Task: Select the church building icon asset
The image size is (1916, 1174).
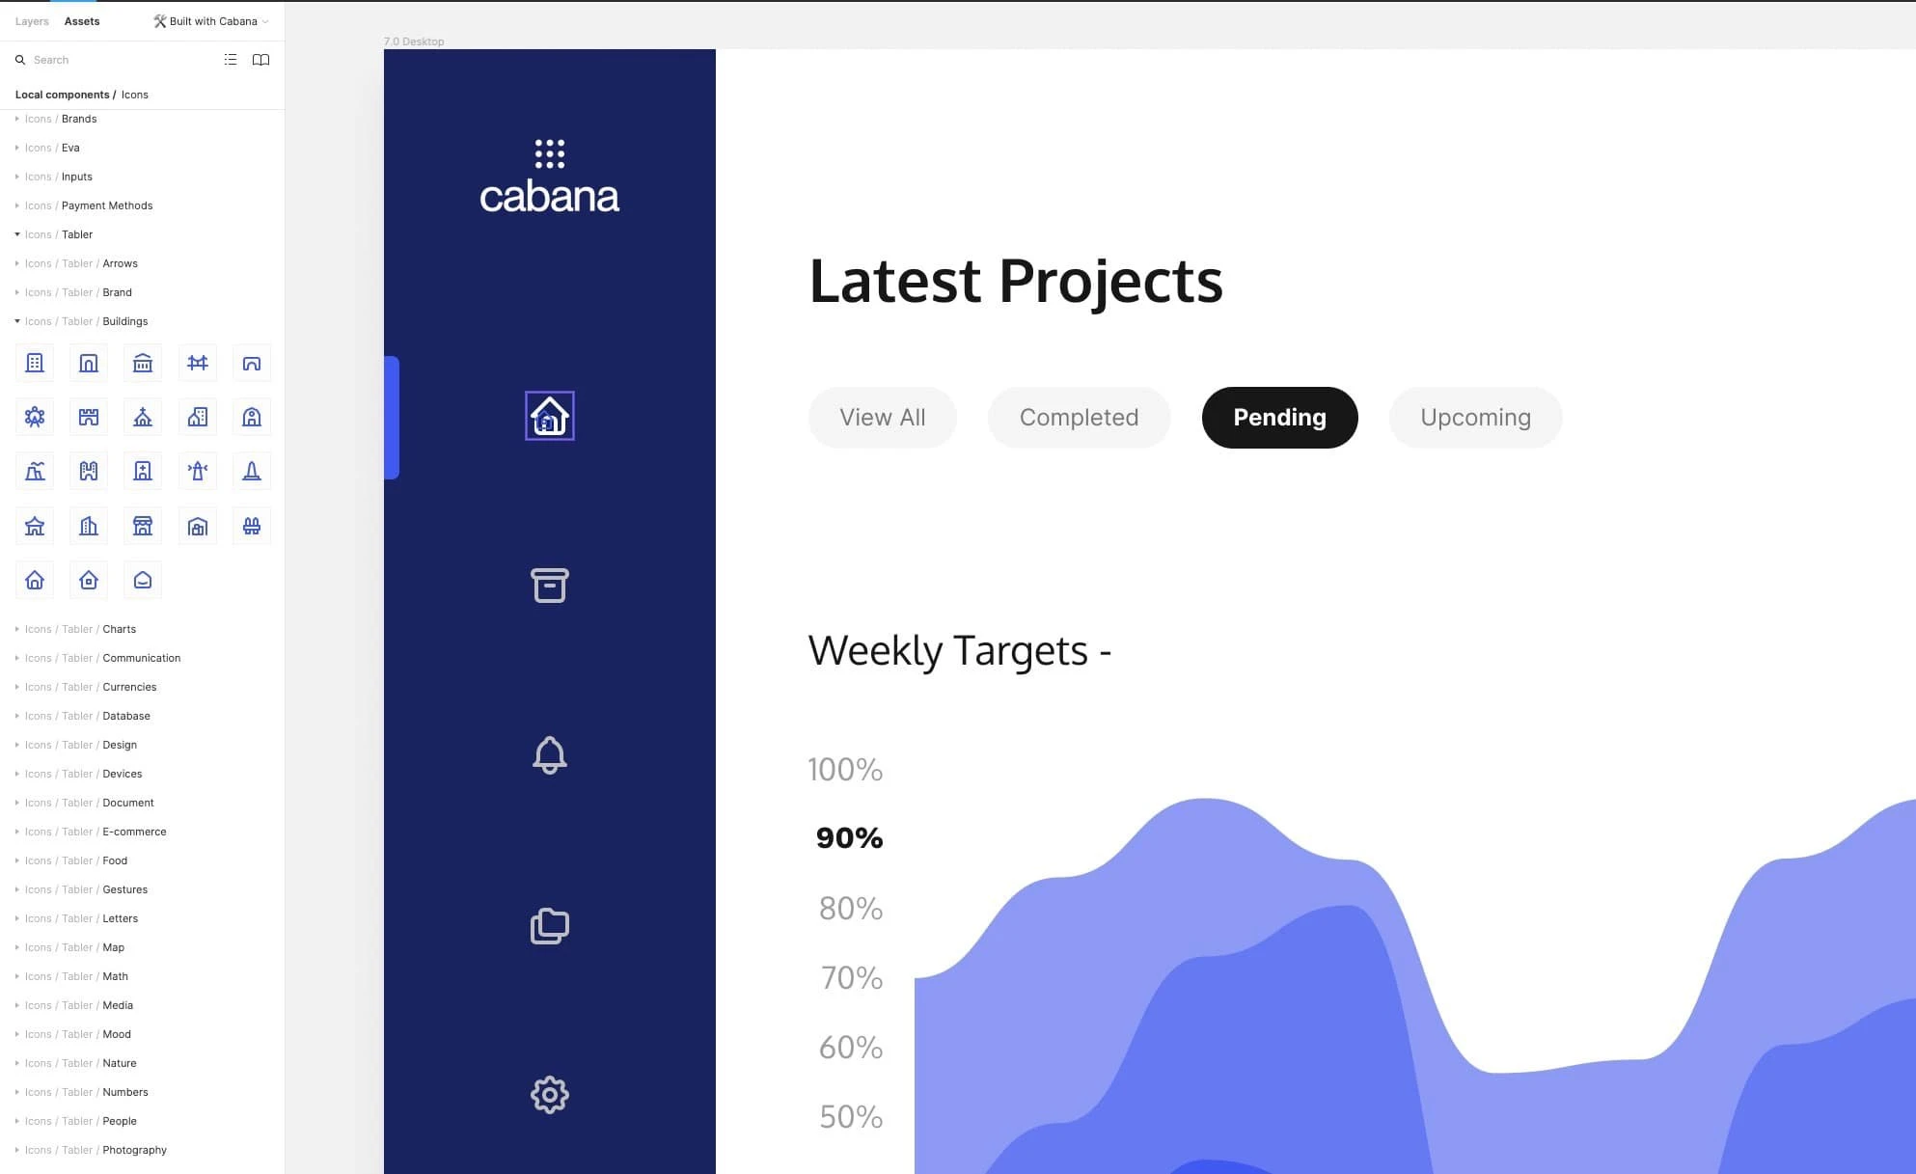Action: pyautogui.click(x=143, y=417)
